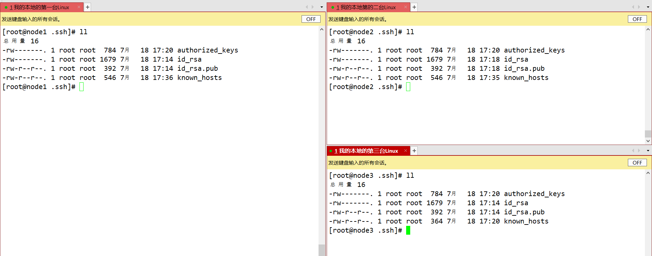
Task: Open tab list dropdown in top-right pane
Action: click(x=648, y=7)
